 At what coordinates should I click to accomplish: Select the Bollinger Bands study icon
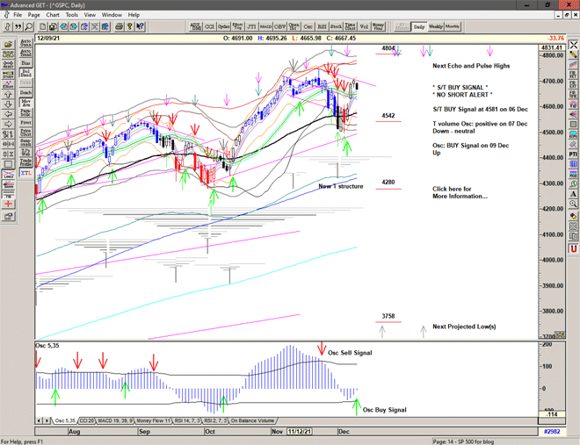tap(25, 75)
